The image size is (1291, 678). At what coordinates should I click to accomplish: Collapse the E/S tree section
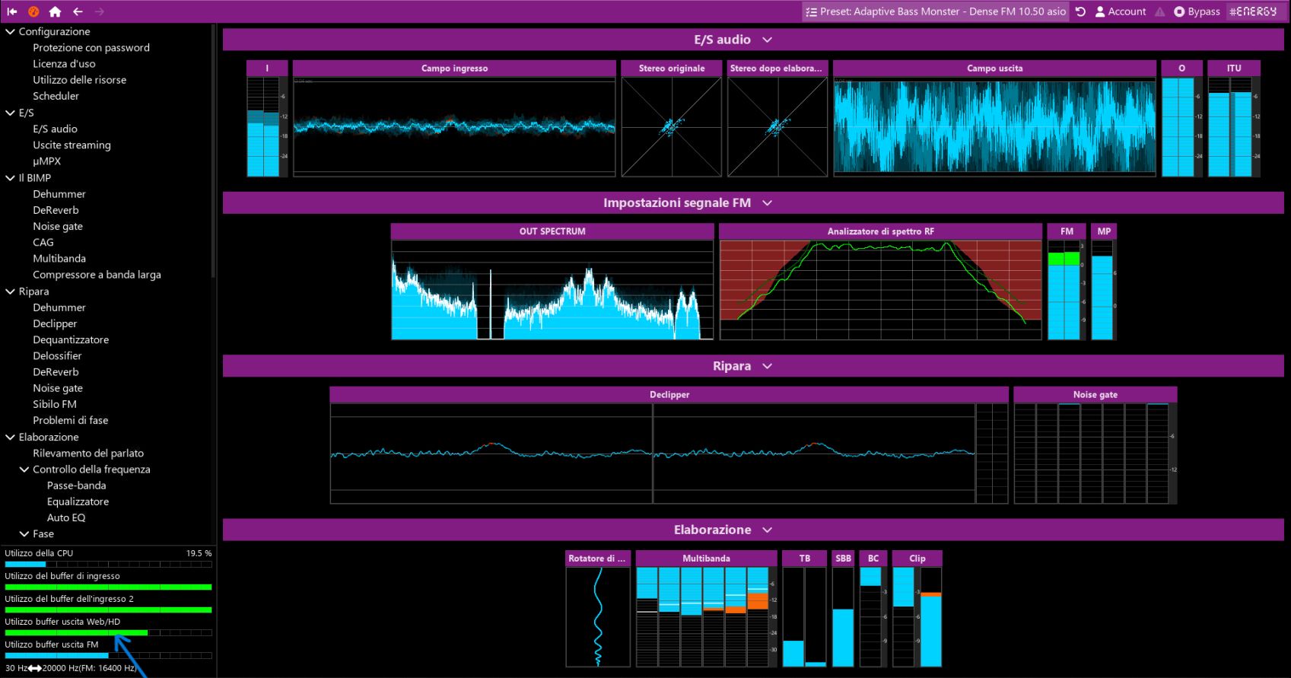[x=11, y=113]
